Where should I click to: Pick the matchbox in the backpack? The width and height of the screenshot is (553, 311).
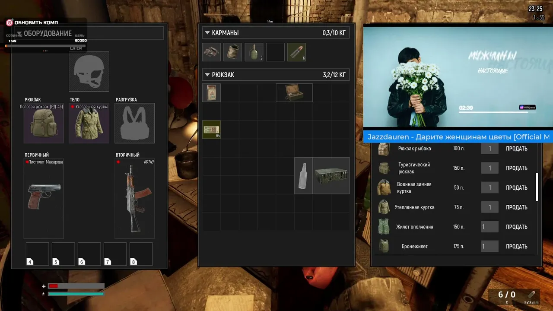pos(211,92)
